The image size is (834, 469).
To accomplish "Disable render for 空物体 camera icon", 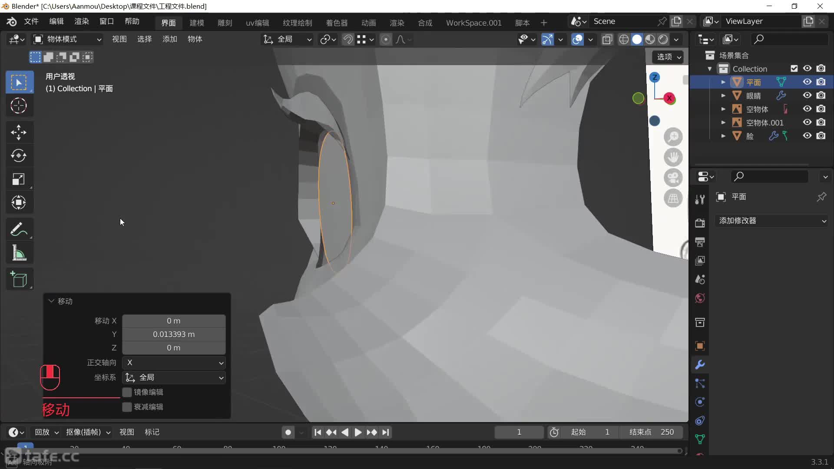I will click(821, 109).
